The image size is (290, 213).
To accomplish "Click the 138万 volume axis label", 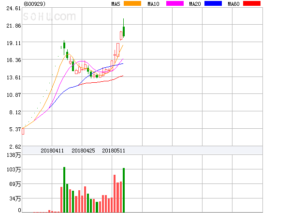I will tap(14, 155).
